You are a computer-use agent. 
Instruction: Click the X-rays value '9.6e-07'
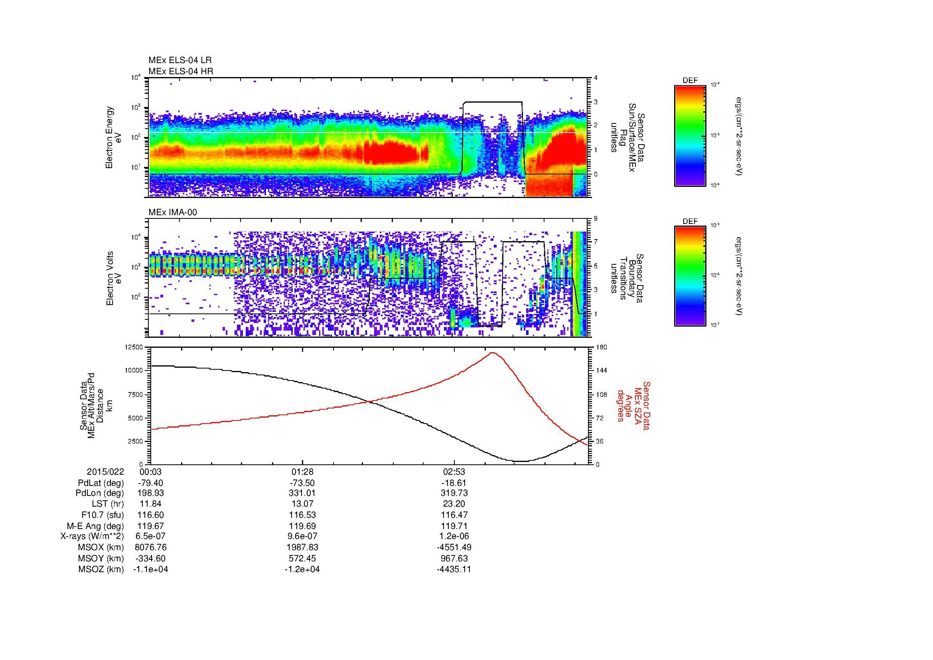click(x=302, y=537)
